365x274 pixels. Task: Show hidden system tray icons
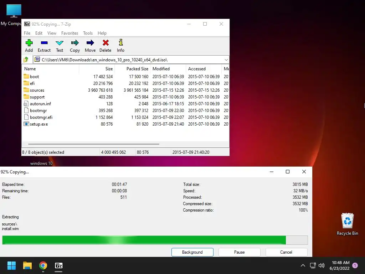pyautogui.click(x=303, y=265)
